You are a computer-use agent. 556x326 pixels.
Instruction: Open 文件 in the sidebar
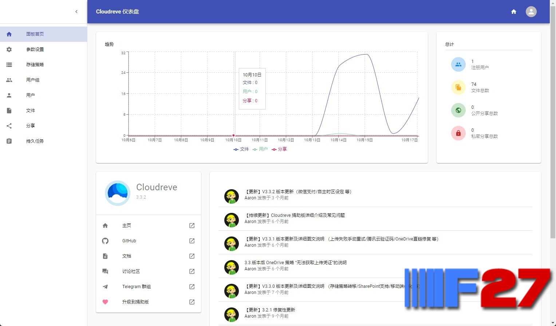point(44,111)
